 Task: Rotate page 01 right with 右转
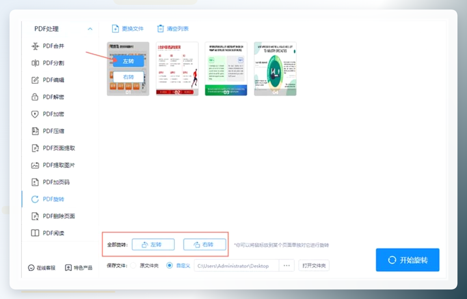128,77
